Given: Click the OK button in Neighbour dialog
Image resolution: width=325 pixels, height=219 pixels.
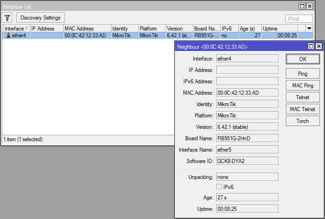Looking at the screenshot, I should [303, 59].
